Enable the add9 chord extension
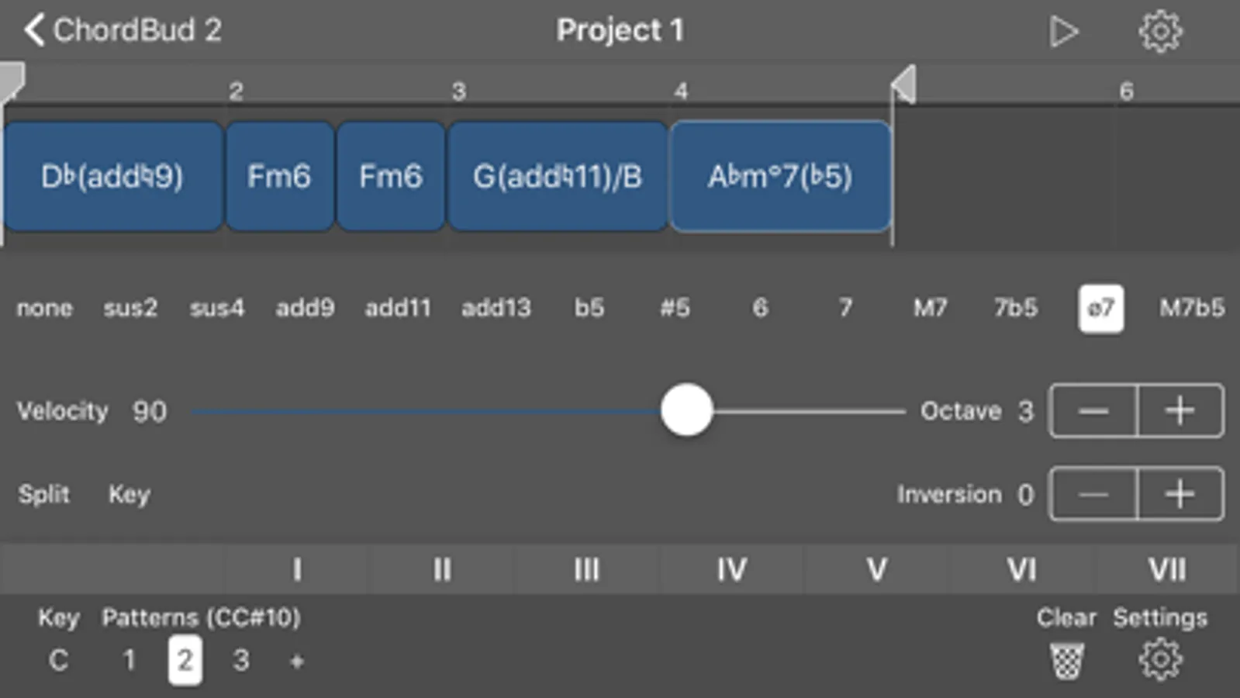This screenshot has width=1240, height=698. 305,308
